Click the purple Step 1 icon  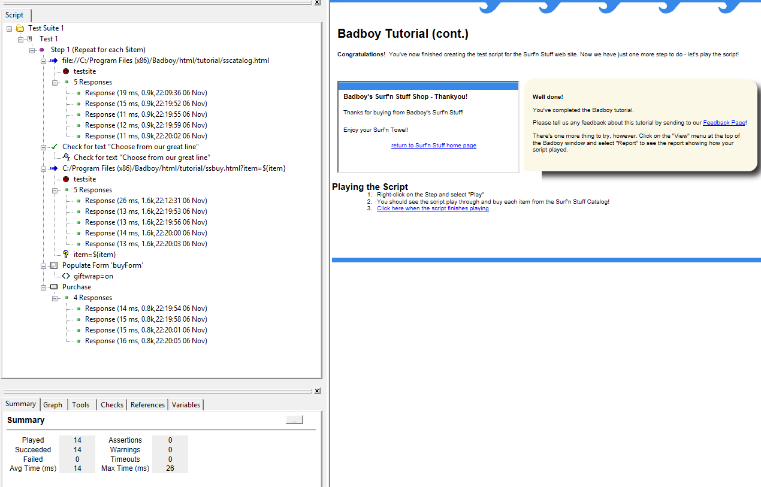[x=42, y=50]
